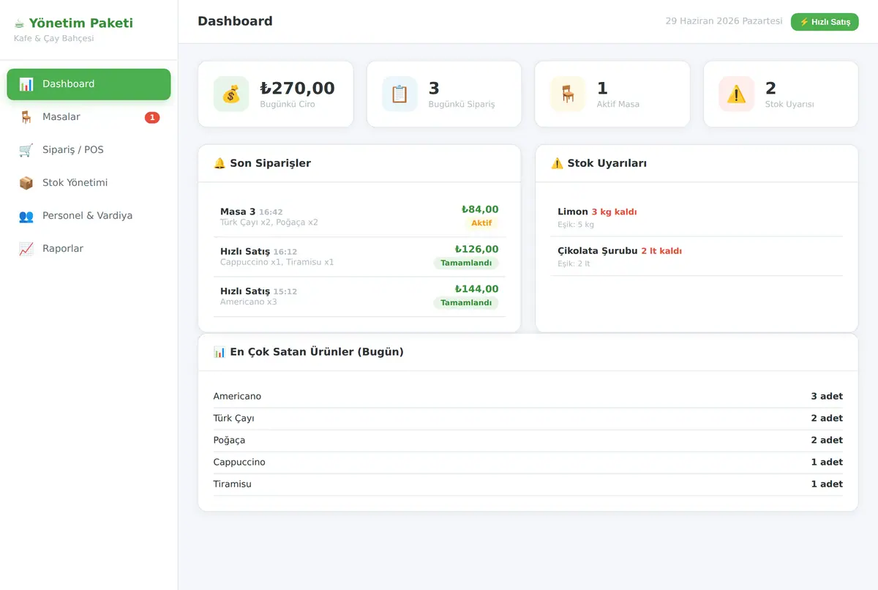
Task: Click the chair icon on Aktif Masa card
Action: click(568, 94)
